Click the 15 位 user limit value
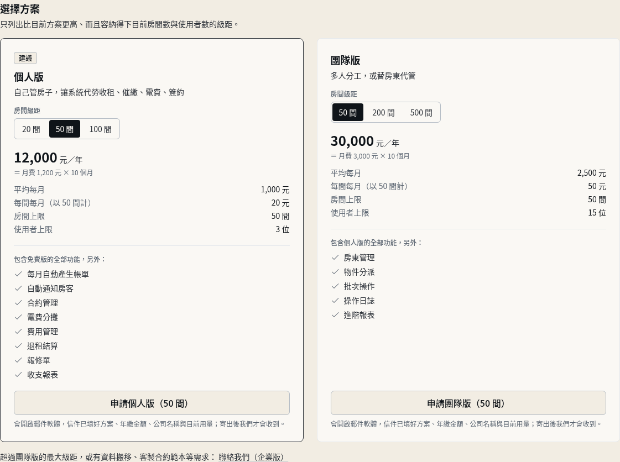This screenshot has width=620, height=462. (597, 213)
